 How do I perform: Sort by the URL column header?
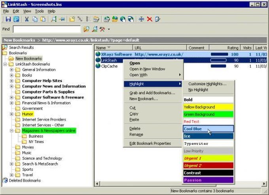pyautogui.click(x=159, y=48)
